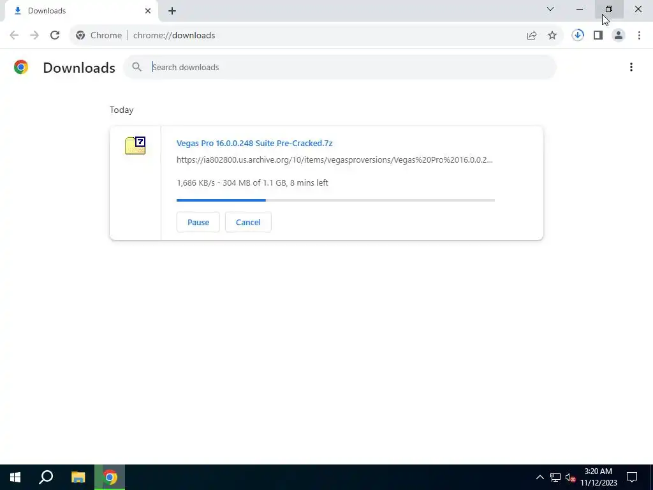The width and height of the screenshot is (653, 490).
Task: Click the 7z archive file icon
Action: [135, 145]
